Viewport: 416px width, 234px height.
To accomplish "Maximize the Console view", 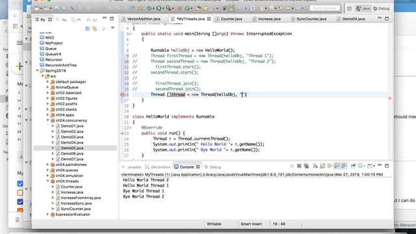I will pos(387,166).
